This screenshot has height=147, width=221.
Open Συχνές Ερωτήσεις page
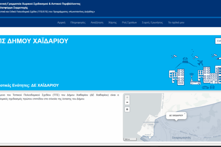tap(152, 22)
